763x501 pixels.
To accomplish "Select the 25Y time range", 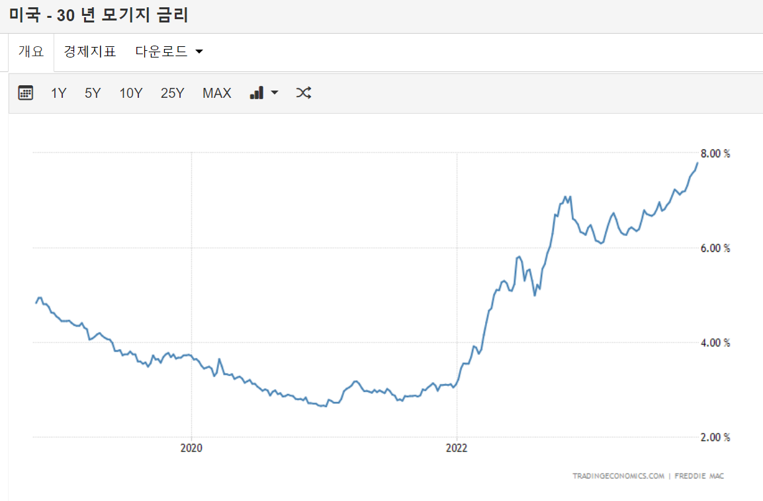I will (172, 93).
